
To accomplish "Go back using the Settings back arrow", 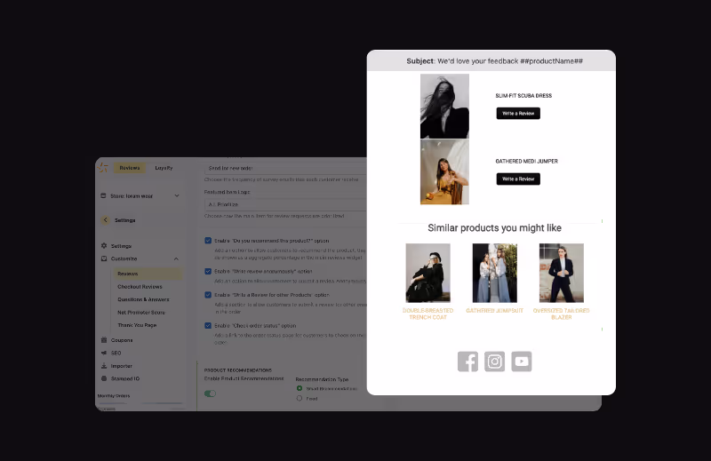I will [105, 220].
